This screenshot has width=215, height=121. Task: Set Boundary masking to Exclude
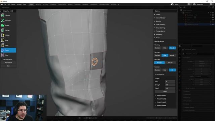(158, 48)
